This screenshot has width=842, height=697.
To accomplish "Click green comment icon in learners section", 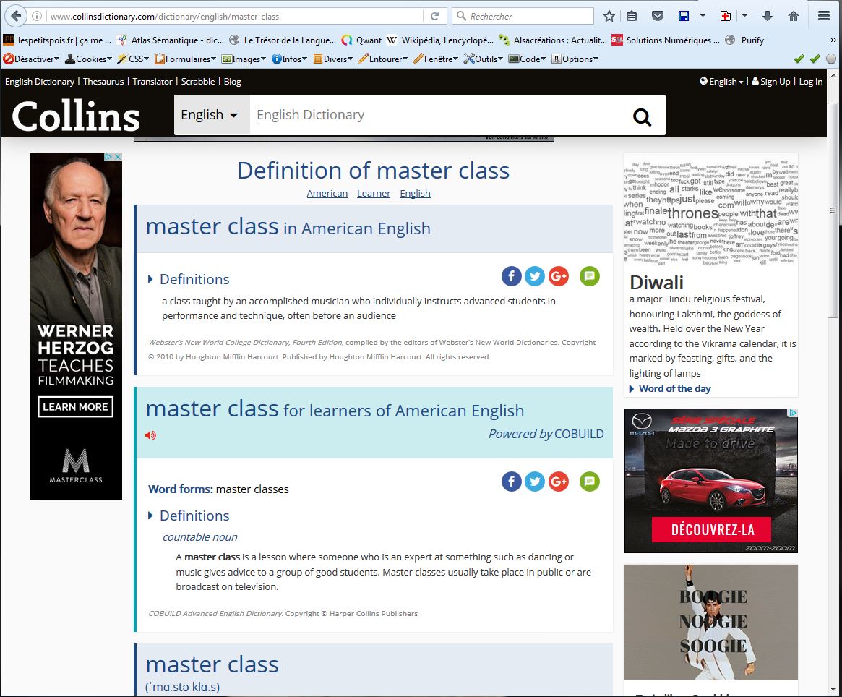I will tap(590, 482).
